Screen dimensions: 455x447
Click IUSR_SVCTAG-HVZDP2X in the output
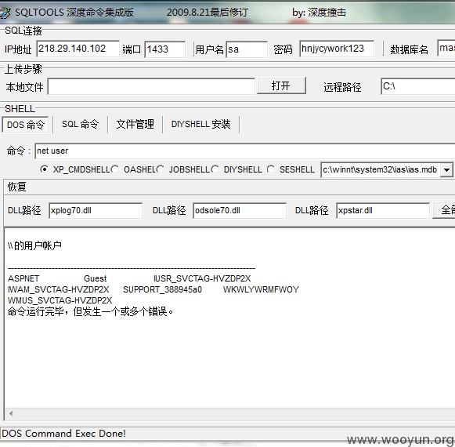click(202, 278)
